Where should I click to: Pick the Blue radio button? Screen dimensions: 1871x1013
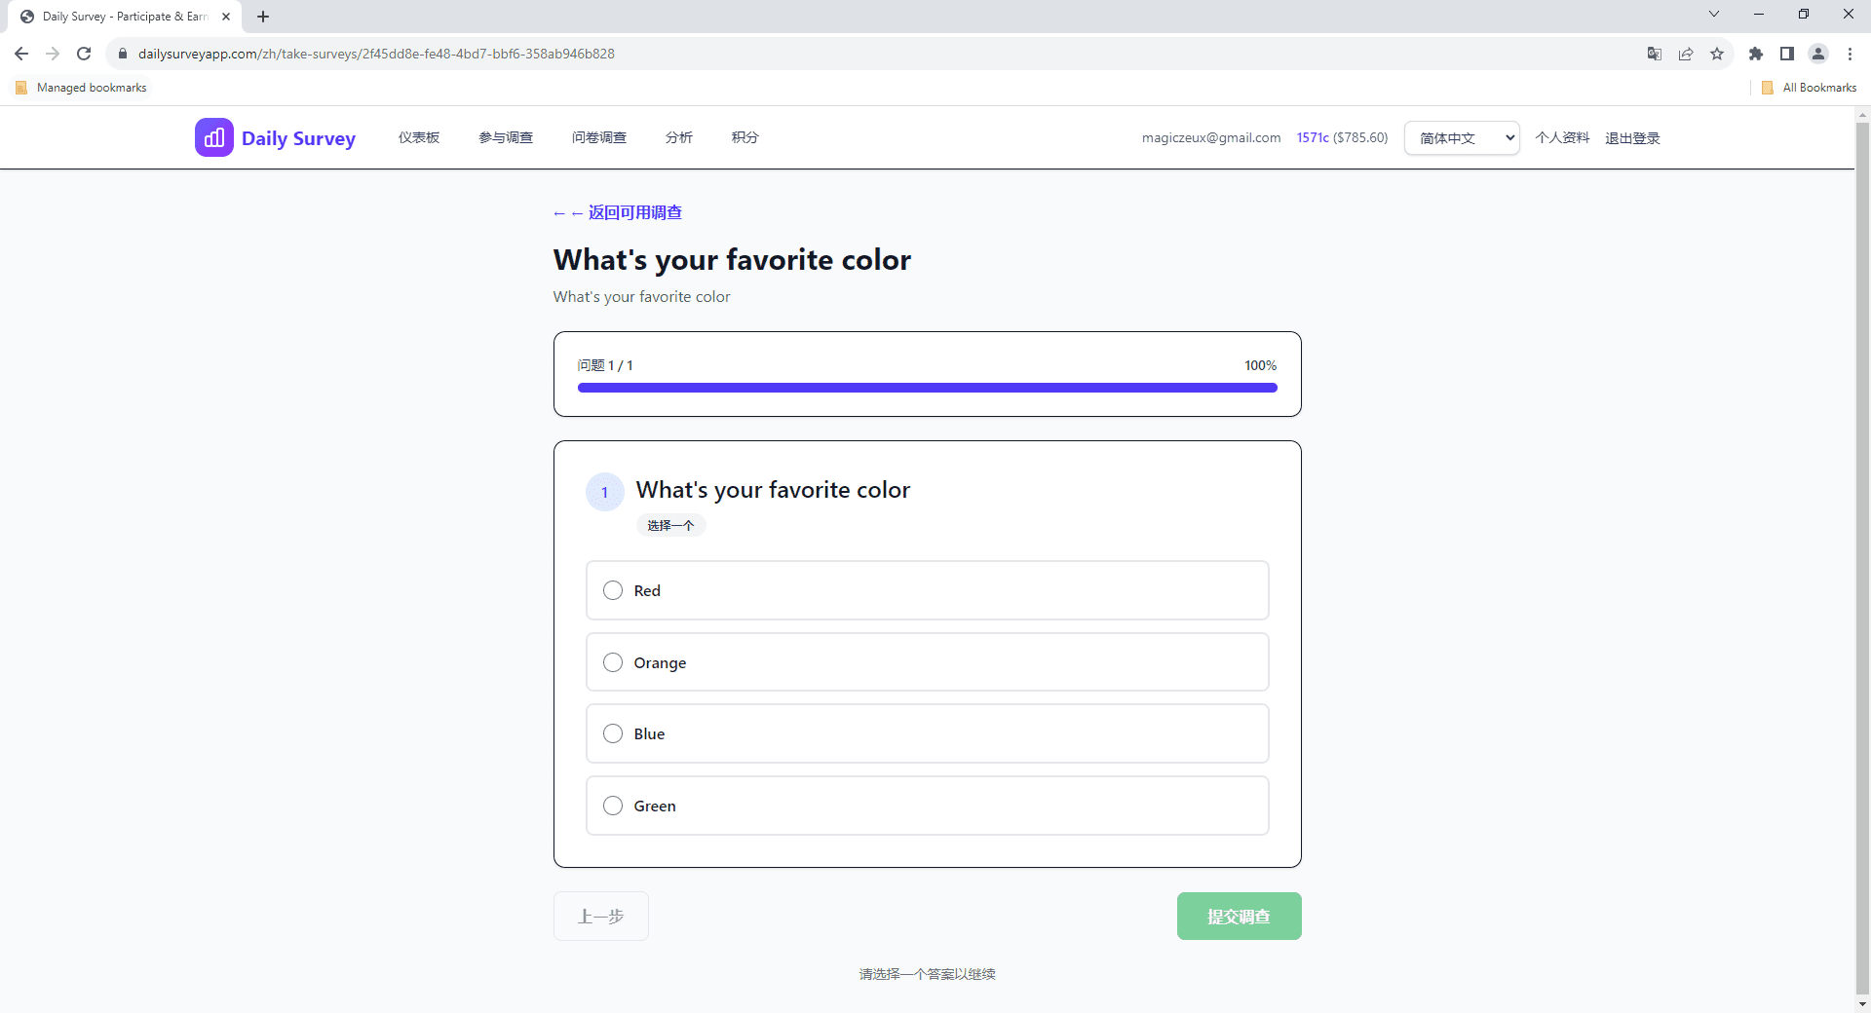pyautogui.click(x=613, y=733)
